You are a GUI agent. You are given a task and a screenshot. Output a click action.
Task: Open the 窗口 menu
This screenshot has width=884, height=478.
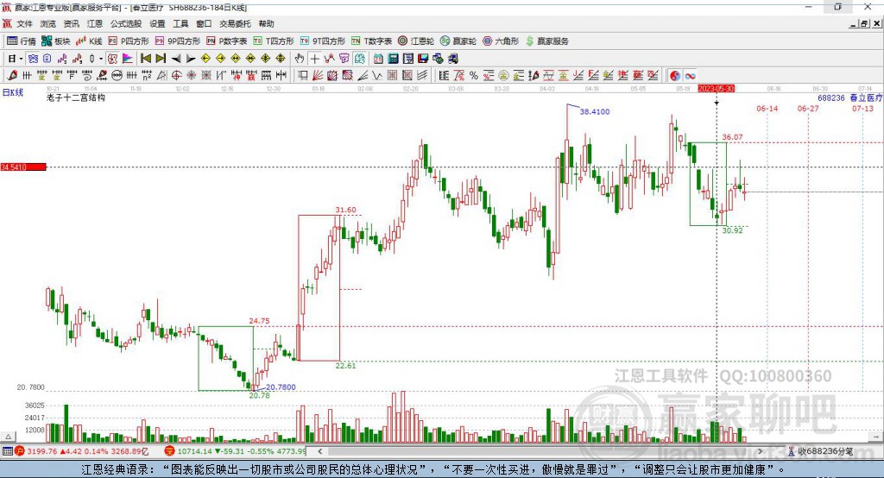[204, 23]
